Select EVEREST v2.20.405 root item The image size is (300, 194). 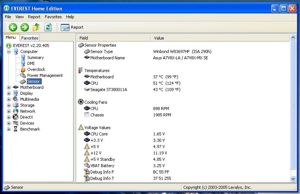point(31,46)
